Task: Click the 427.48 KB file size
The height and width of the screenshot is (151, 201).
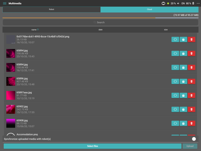Action: pos(22,82)
